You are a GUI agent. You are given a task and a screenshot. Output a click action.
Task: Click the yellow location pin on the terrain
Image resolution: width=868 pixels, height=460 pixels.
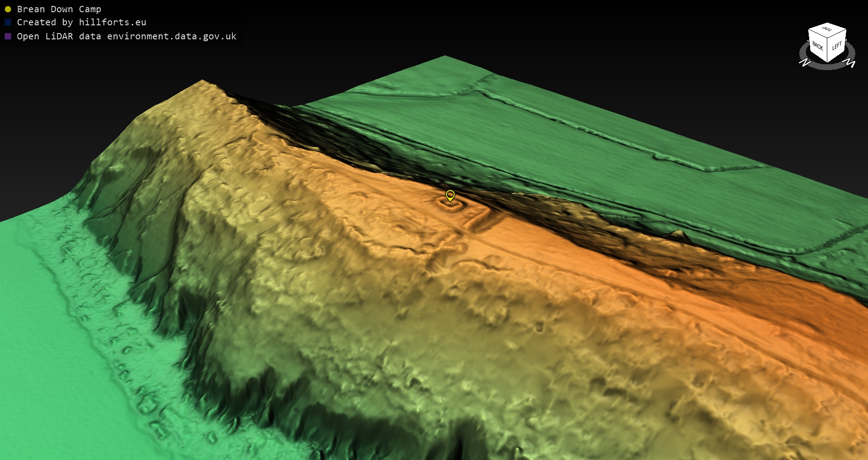[450, 195]
